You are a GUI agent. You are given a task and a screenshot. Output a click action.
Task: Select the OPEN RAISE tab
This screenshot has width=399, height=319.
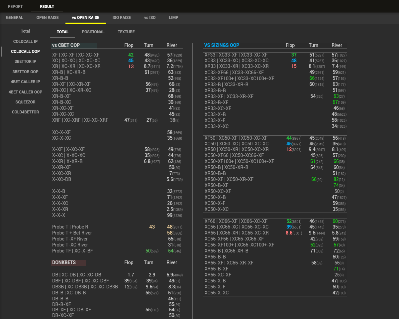(48, 18)
